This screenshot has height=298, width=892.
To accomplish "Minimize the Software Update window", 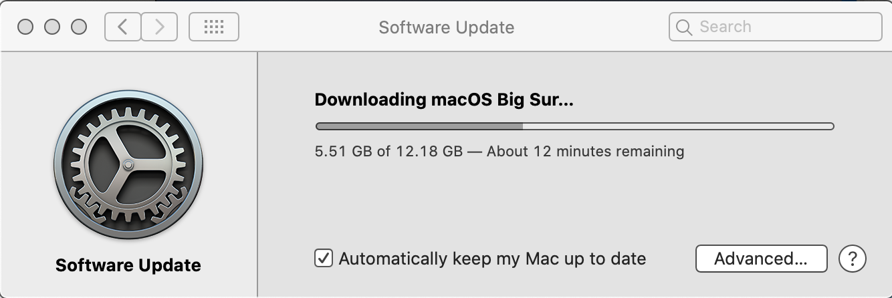I will [x=52, y=27].
